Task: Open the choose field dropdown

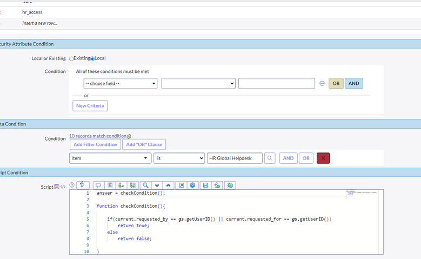Action: click(121, 84)
